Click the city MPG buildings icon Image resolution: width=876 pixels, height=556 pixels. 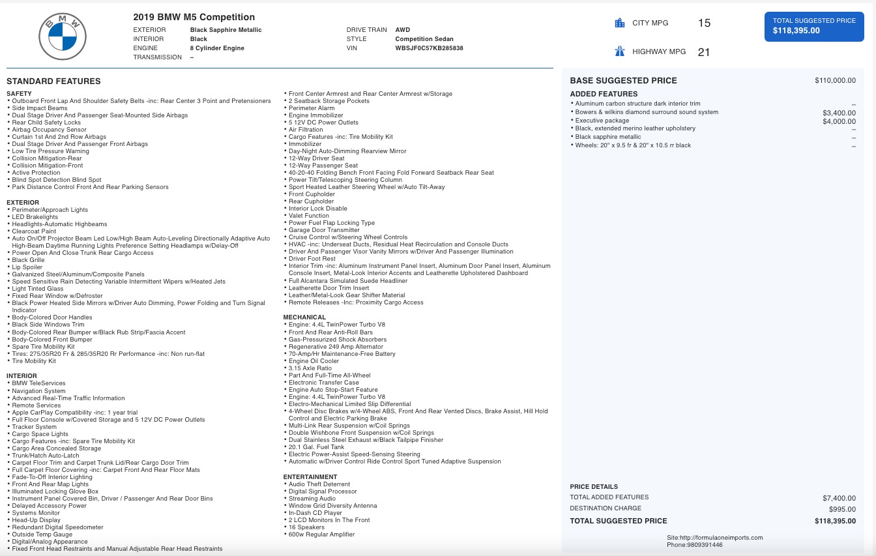(620, 23)
